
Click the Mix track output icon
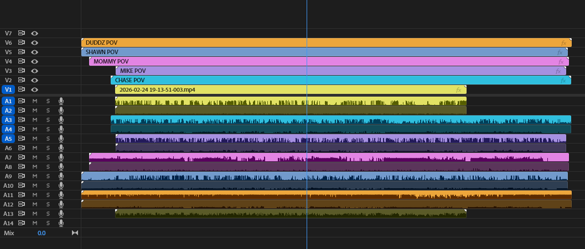pyautogui.click(x=75, y=232)
